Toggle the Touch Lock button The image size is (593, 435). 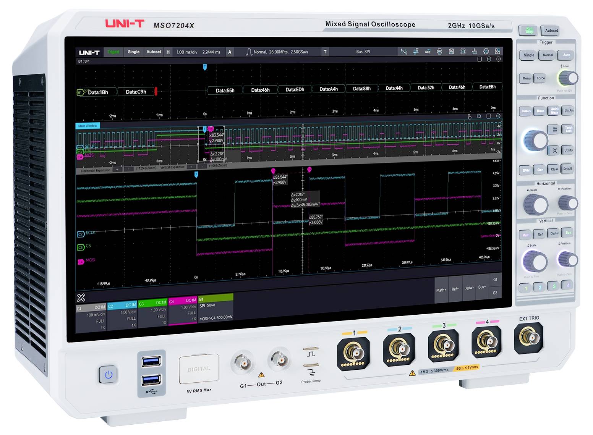point(568,129)
